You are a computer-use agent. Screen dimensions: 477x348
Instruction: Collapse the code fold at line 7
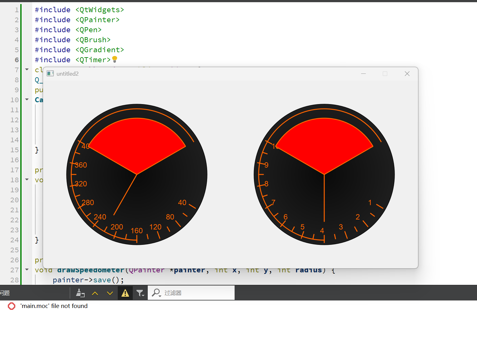pyautogui.click(x=27, y=69)
